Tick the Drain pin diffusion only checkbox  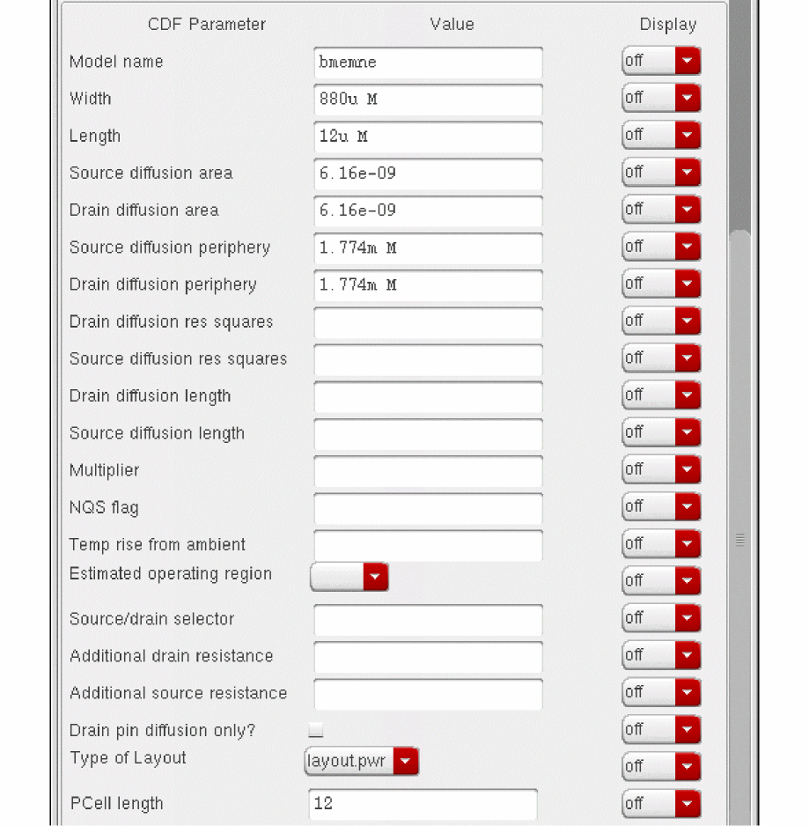coord(316,730)
